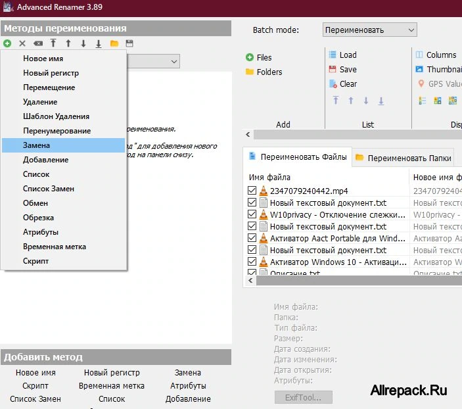462x409 pixels.
Task: Click the Files add button
Action: (259, 57)
